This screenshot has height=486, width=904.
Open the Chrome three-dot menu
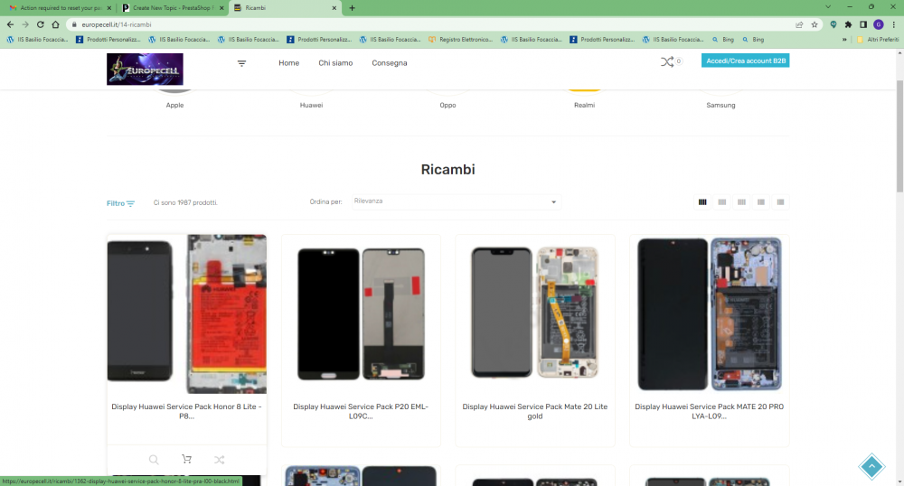pos(894,24)
